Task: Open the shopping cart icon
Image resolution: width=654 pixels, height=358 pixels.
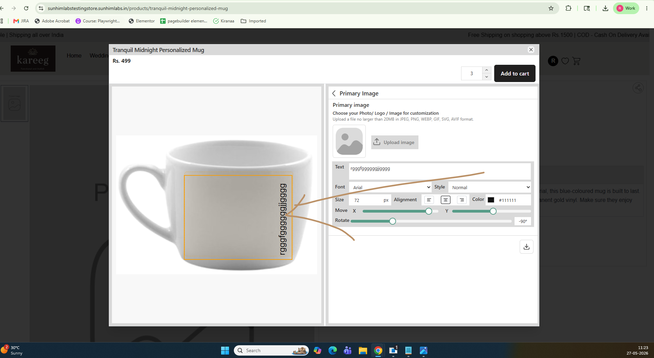Action: pyautogui.click(x=576, y=61)
